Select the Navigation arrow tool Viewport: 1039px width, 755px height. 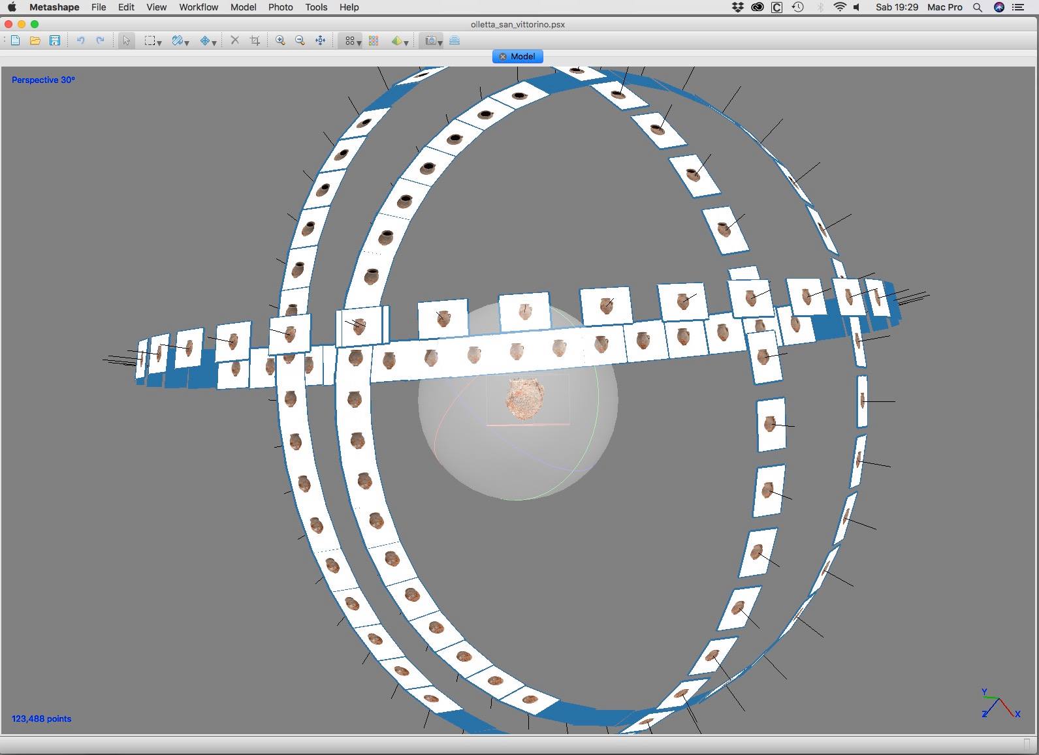(x=126, y=40)
